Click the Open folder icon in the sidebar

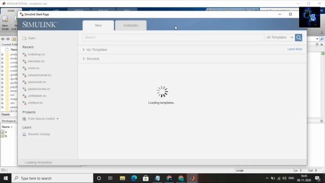[x=24, y=38]
